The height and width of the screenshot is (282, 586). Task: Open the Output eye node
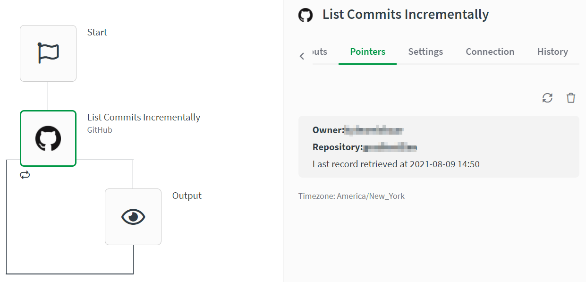(133, 217)
